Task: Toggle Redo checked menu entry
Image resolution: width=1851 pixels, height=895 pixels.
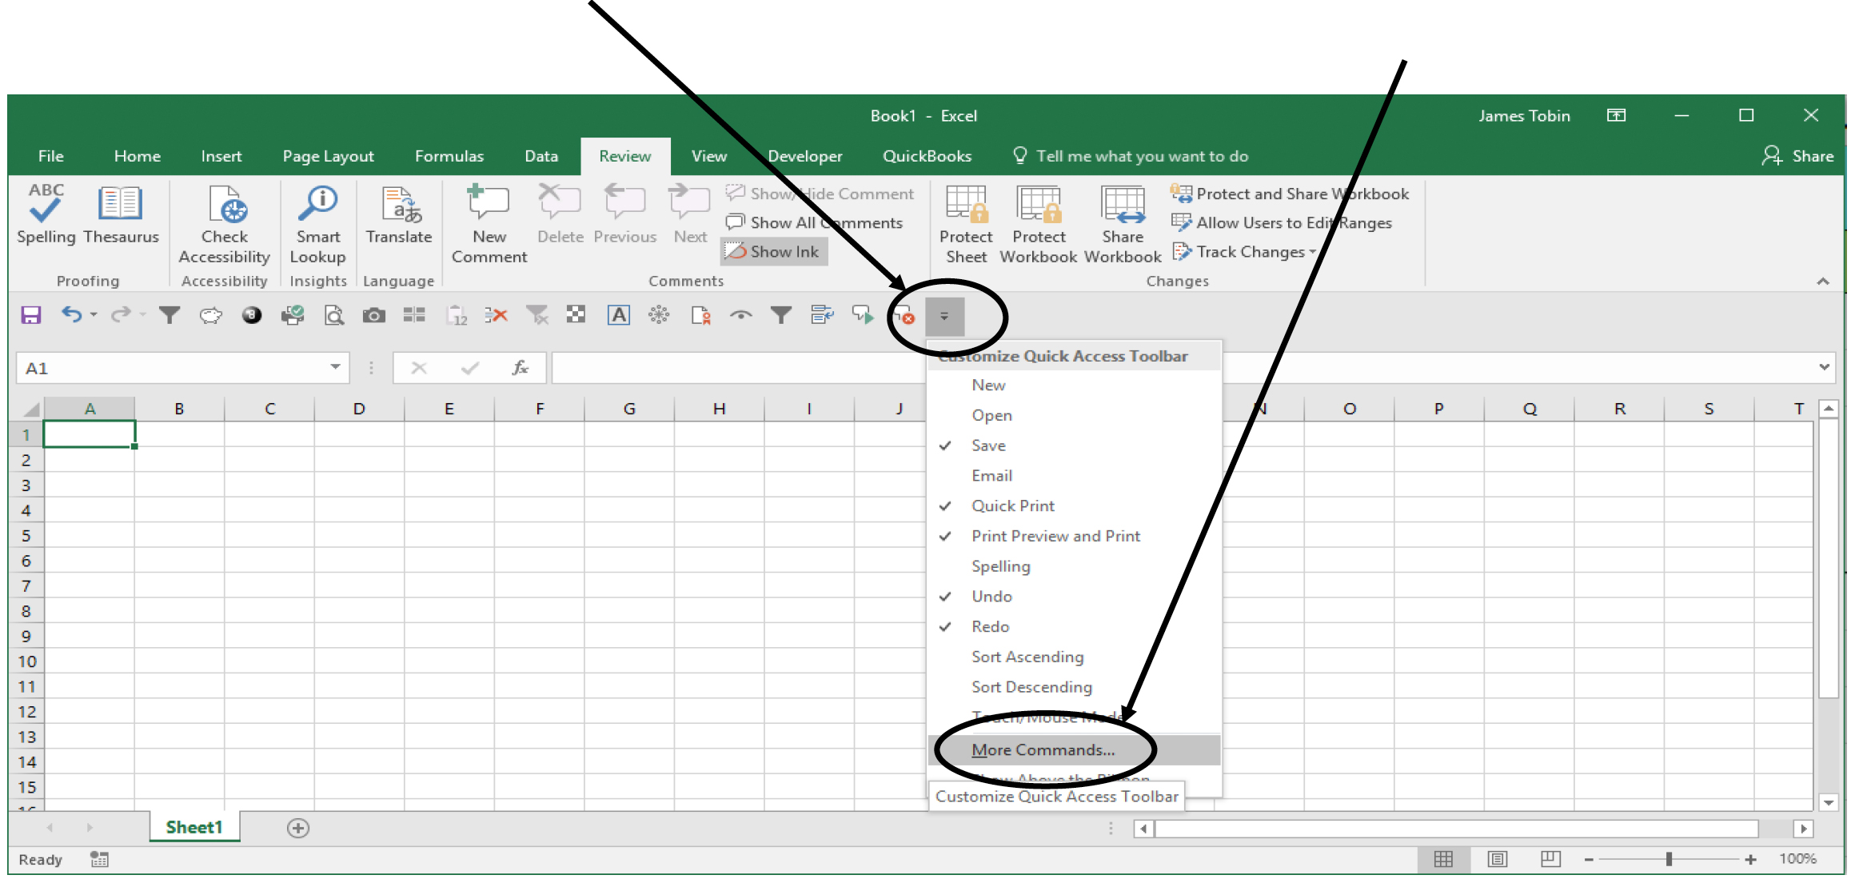Action: (1074, 627)
